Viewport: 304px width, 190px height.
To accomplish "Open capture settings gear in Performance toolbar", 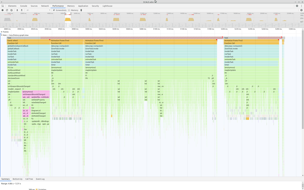I will [x=301, y=10].
